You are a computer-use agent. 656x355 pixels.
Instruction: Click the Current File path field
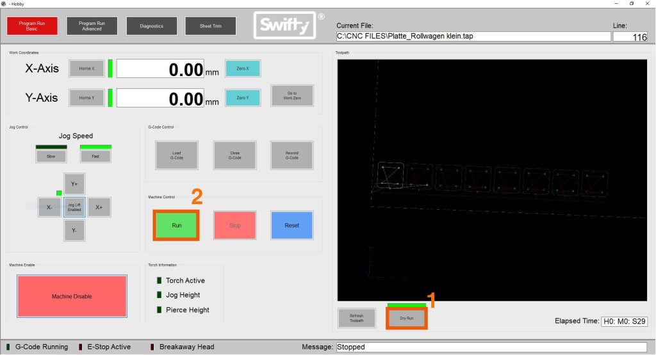pos(473,36)
